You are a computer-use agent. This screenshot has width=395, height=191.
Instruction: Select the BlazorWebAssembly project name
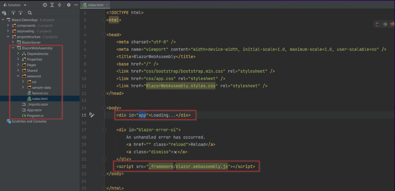click(x=37, y=48)
